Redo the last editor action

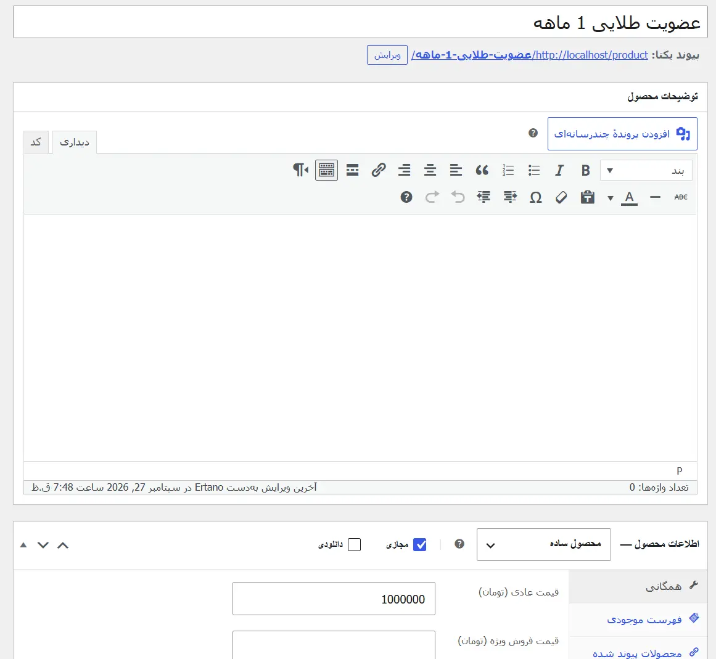click(x=432, y=197)
